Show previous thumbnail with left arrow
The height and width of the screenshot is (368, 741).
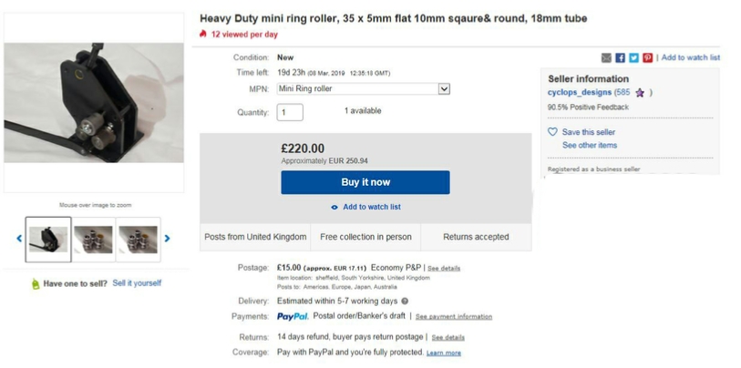(x=19, y=239)
